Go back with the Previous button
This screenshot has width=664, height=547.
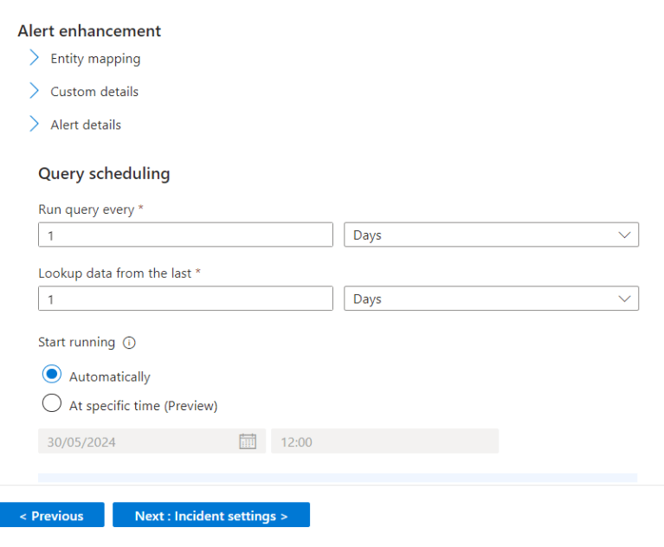point(52,515)
